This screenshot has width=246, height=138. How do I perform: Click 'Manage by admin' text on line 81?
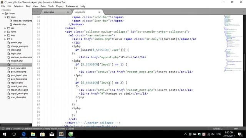point(119,94)
